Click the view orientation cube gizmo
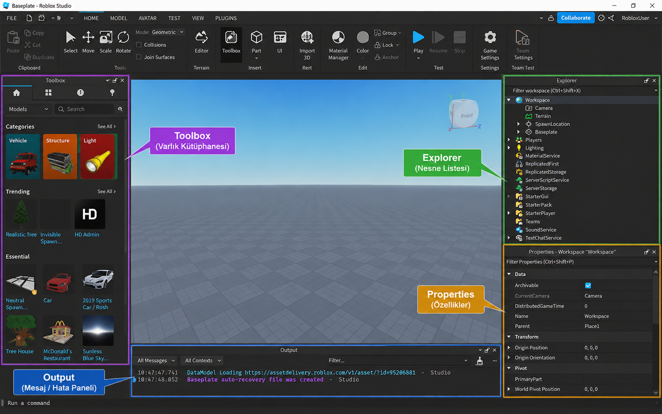The image size is (662, 414). (464, 113)
